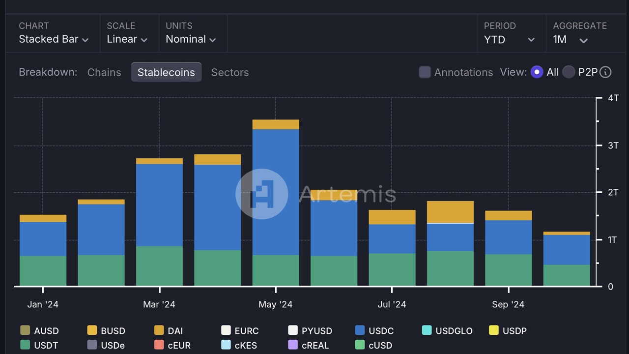The width and height of the screenshot is (629, 354).
Task: Toggle the USDGLO series in the legend
Action: (447, 330)
